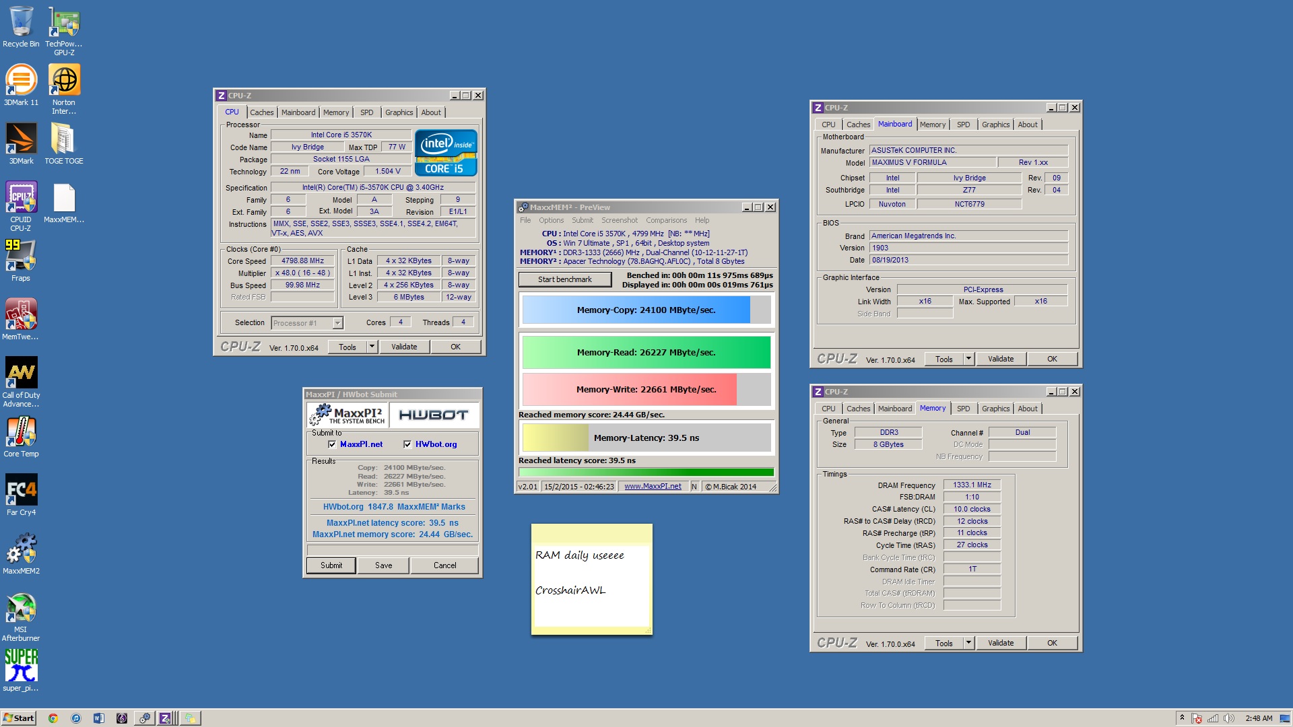Click the sticky note text area
Viewport: 1293px width, 727px height.
591,584
